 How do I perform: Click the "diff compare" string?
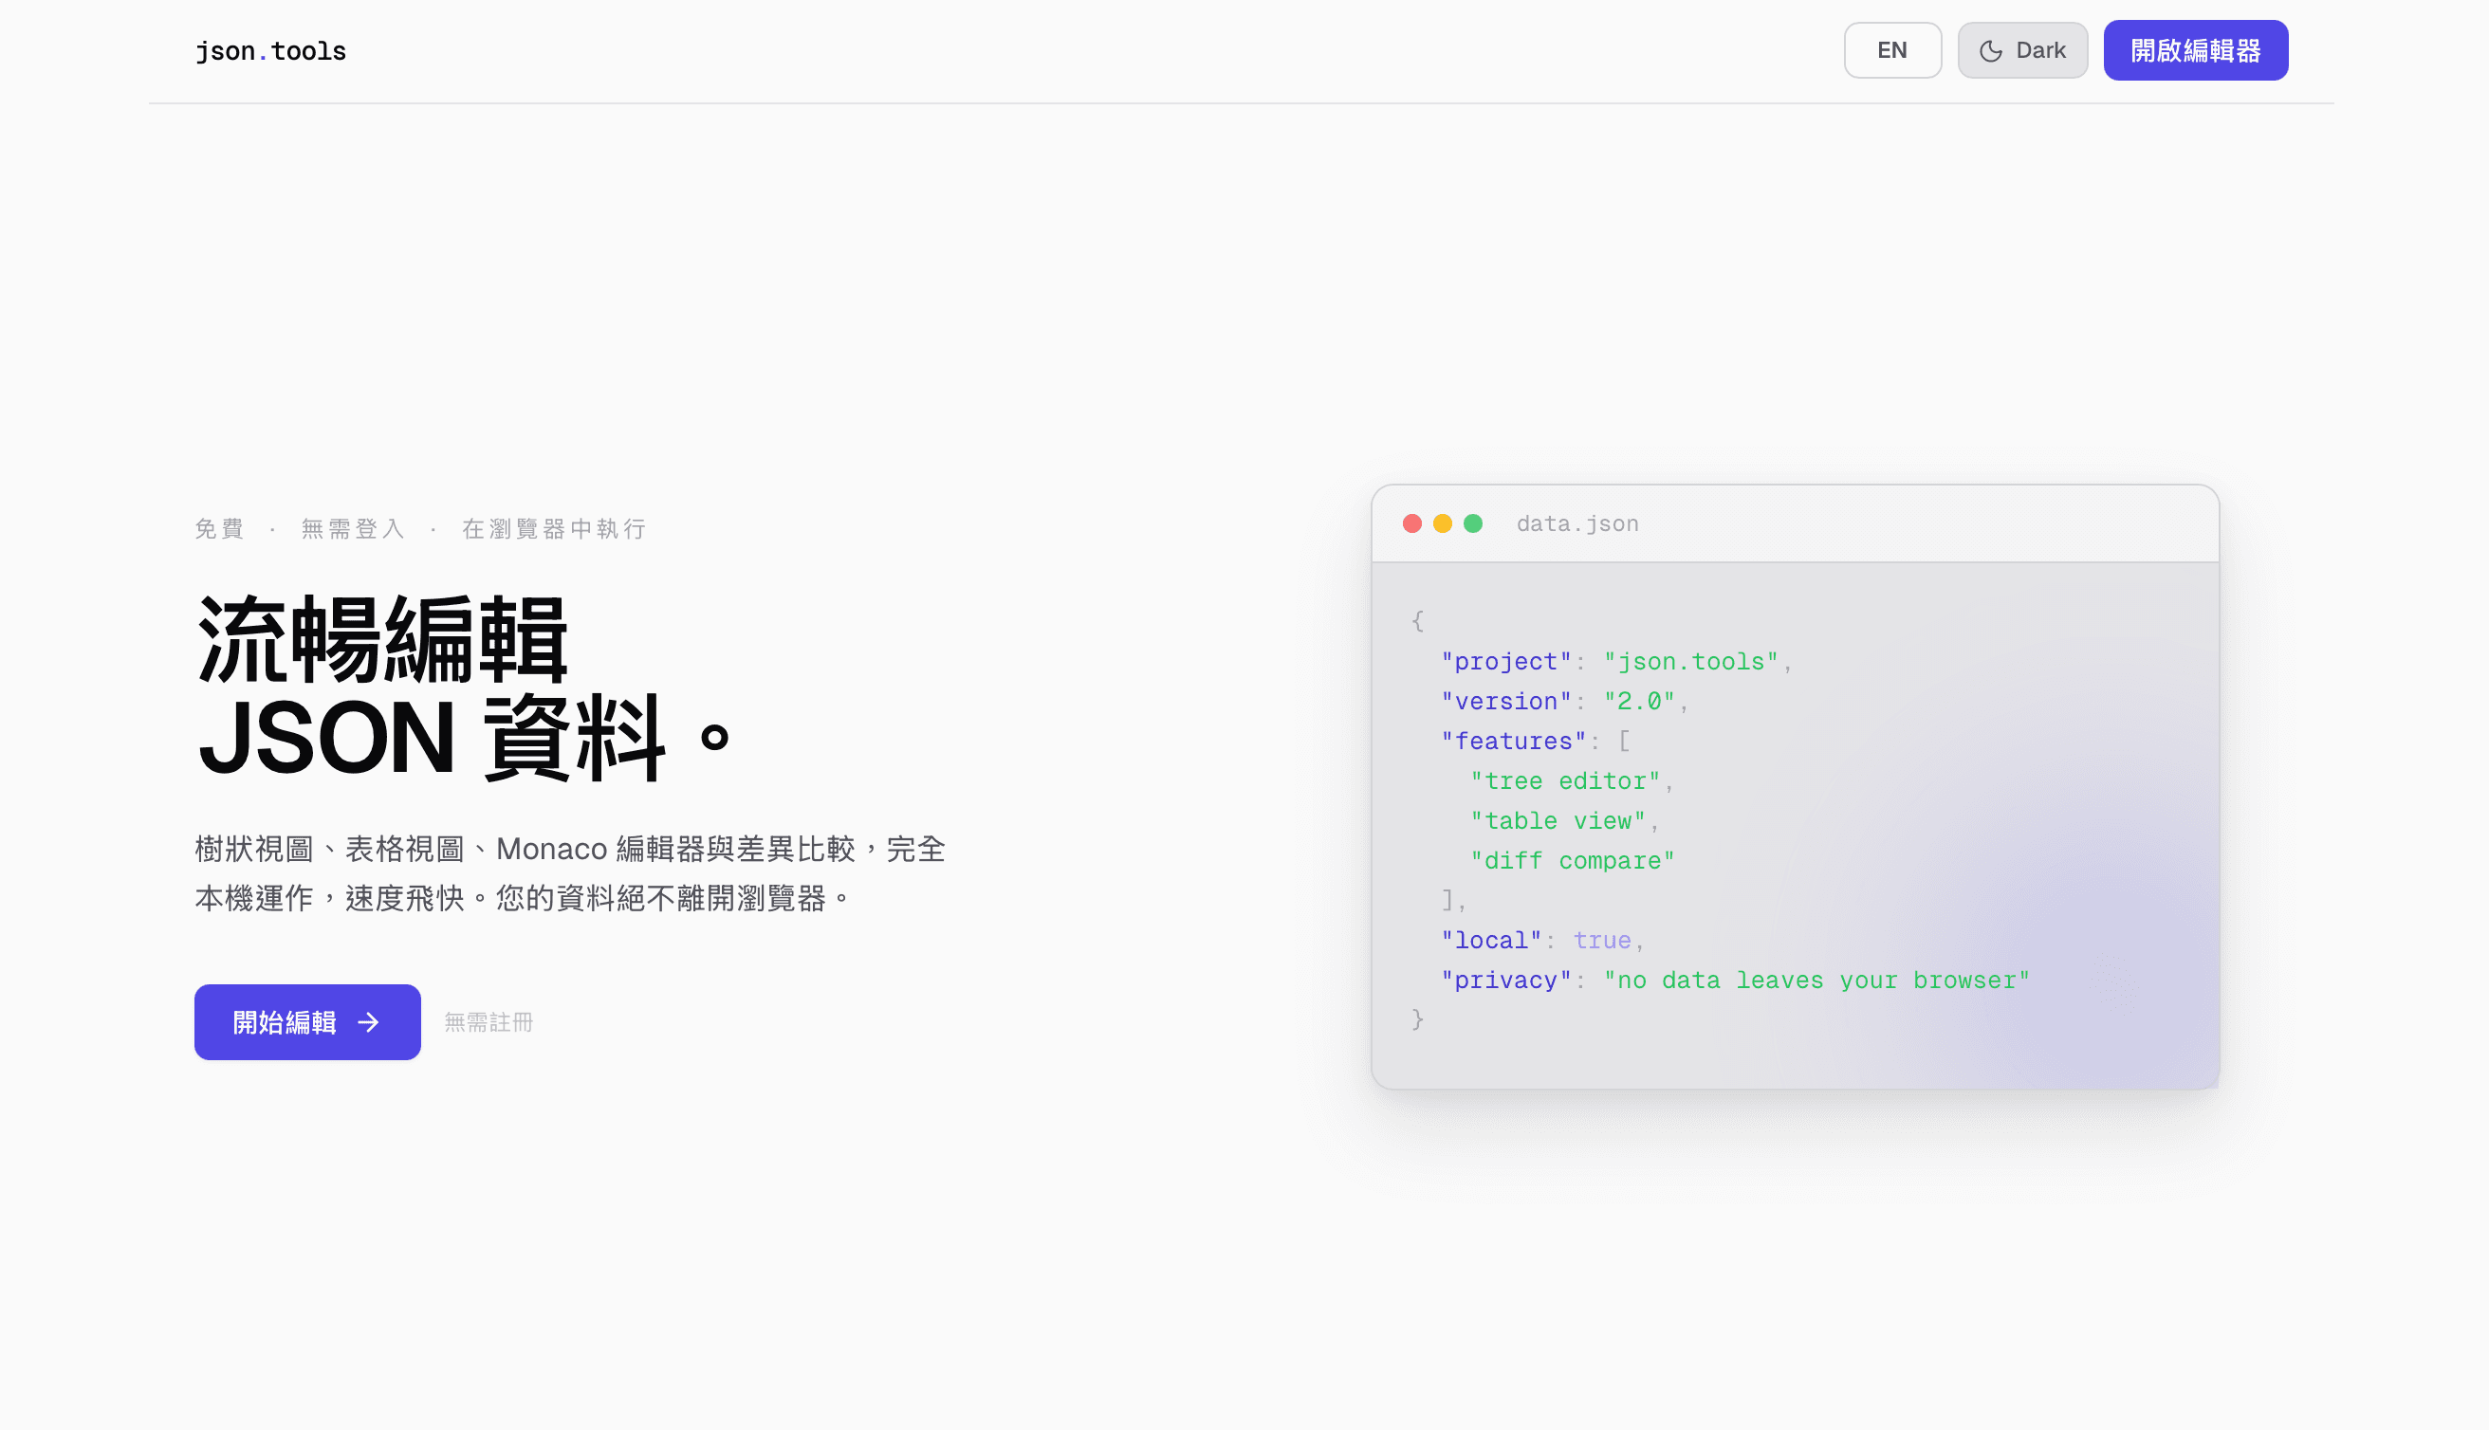pyautogui.click(x=1573, y=860)
